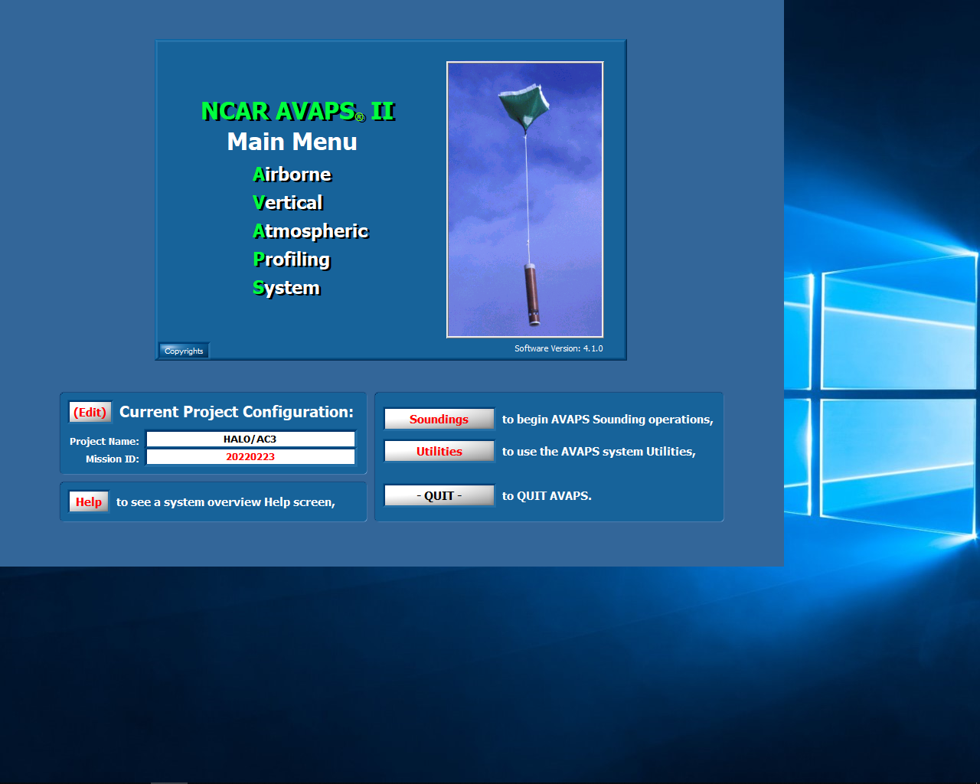
Task: Click the 'to QUIT AVAPS.' text
Action: point(547,496)
